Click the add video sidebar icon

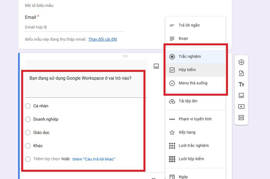point(241,106)
